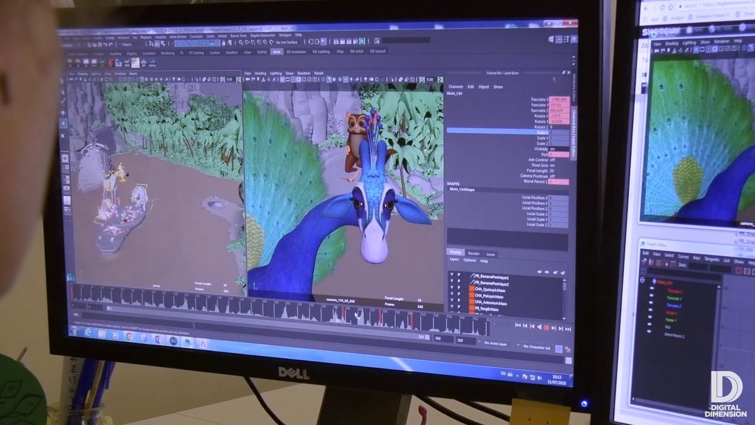755x425 pixels.
Task: Click the orange color swatch of CHA_PokeyA:Main
Action: 472,296
